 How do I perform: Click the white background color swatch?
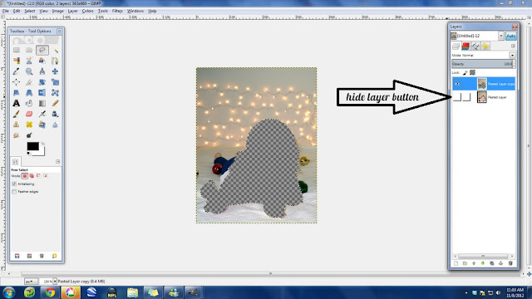point(42,152)
